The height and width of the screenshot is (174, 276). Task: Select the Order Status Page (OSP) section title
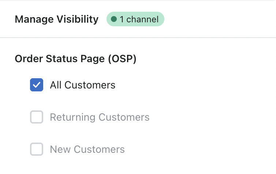(75, 59)
